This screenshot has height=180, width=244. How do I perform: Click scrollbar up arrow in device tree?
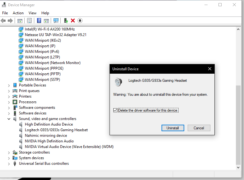238,29
